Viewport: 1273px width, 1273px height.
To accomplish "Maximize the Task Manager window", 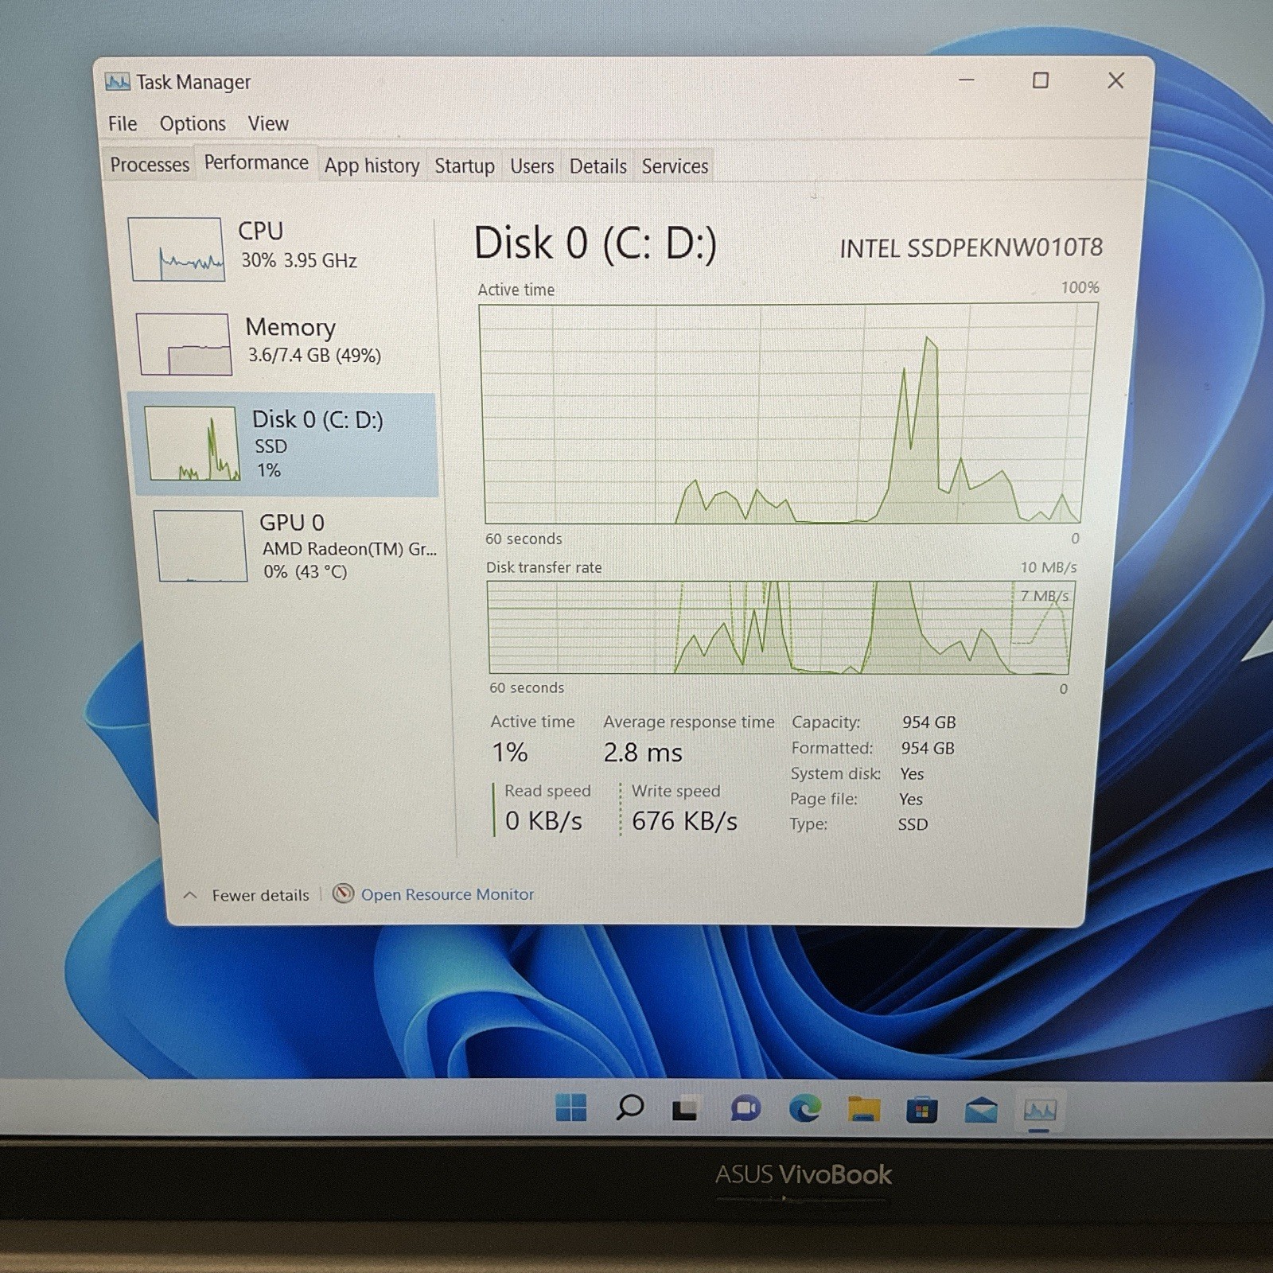I will pyautogui.click(x=1041, y=80).
